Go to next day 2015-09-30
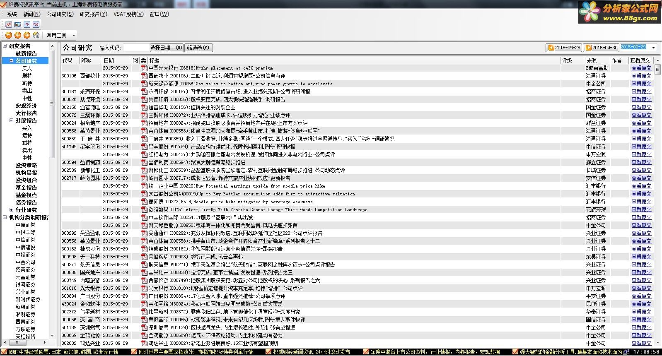The image size is (662, 356). (601, 48)
